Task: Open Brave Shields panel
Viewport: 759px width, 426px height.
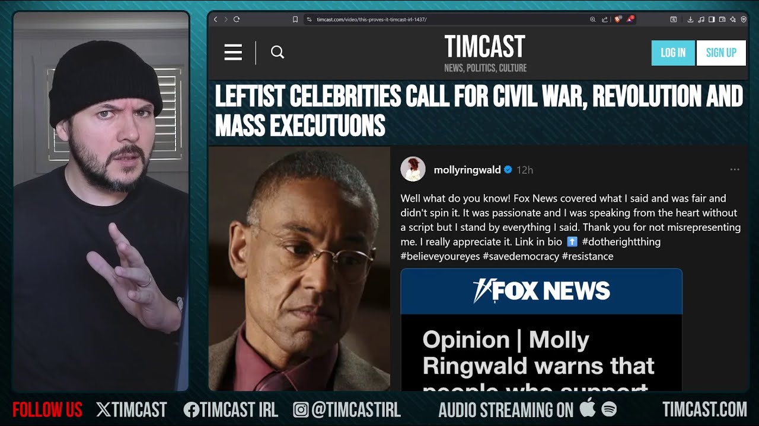Action: click(x=618, y=19)
